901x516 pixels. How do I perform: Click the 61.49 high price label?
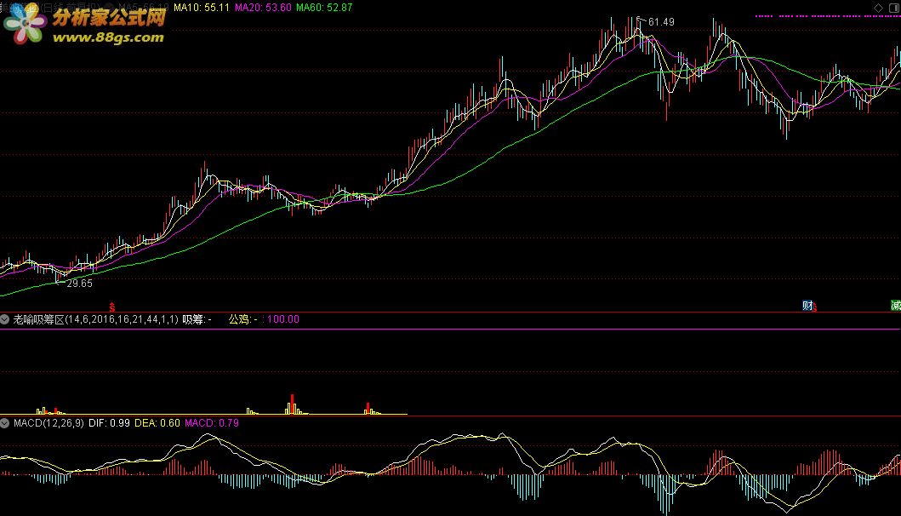(x=661, y=22)
